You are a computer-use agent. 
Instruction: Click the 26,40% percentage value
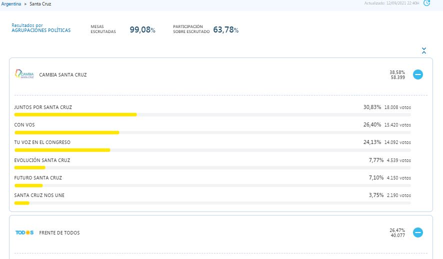click(372, 124)
